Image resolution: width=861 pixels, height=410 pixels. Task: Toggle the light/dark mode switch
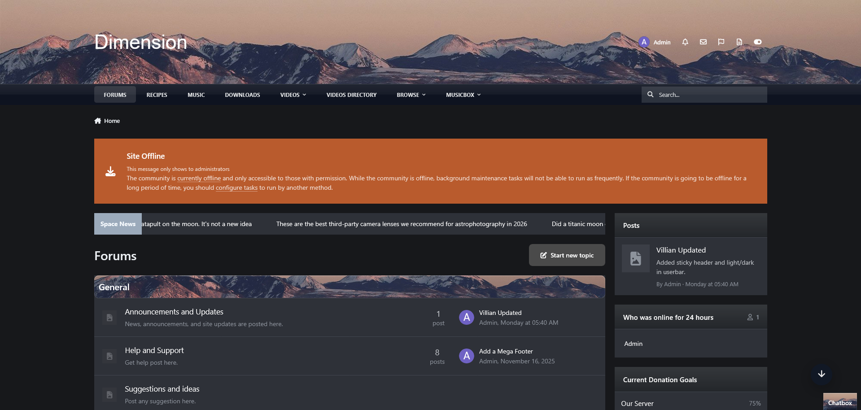[758, 42]
